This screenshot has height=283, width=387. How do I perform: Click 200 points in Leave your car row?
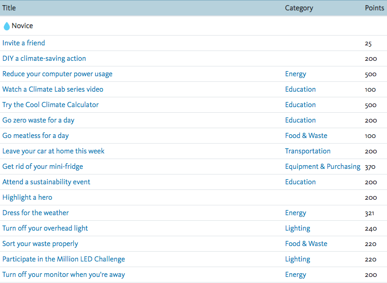[371, 152]
